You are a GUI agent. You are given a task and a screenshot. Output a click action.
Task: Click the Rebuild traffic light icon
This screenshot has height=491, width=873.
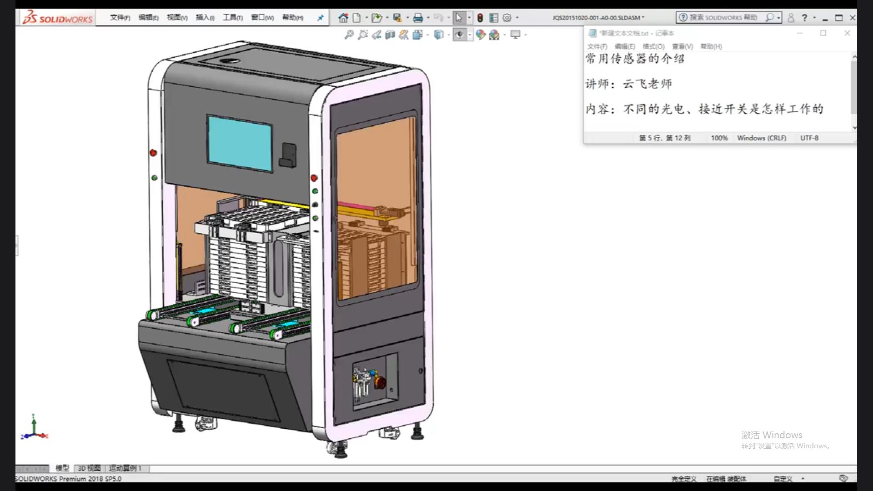click(x=480, y=18)
